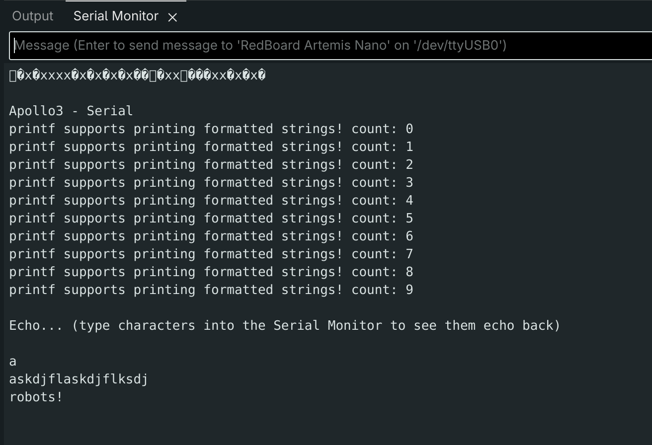Click the garbled characters line at top

click(x=138, y=75)
